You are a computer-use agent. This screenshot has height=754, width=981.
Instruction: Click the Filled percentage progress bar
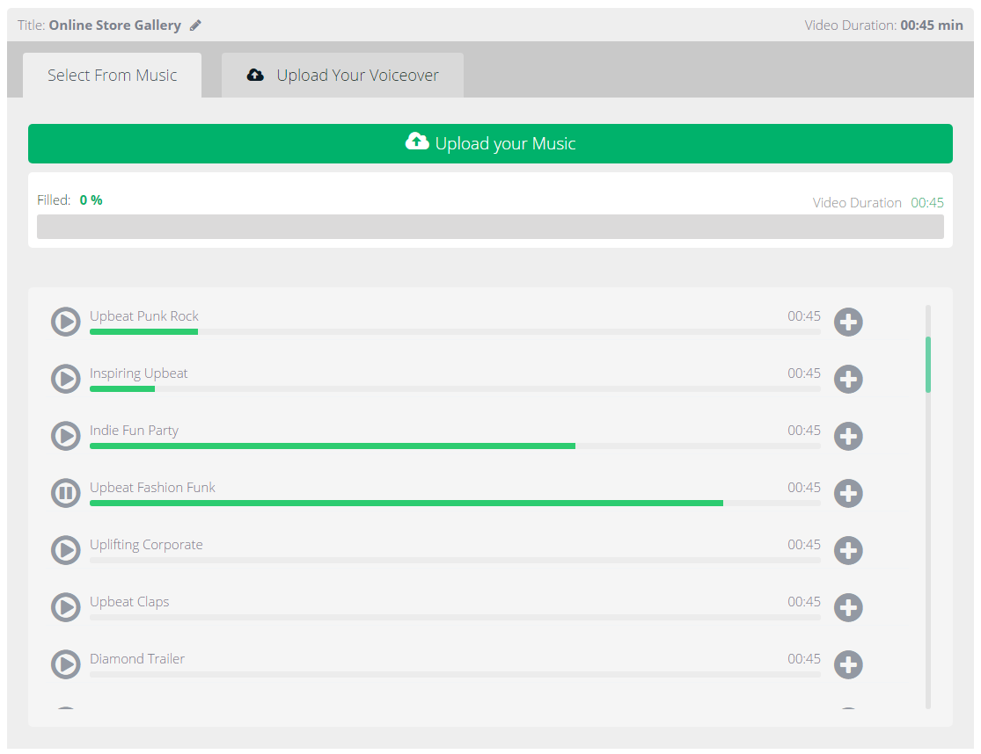(x=491, y=227)
